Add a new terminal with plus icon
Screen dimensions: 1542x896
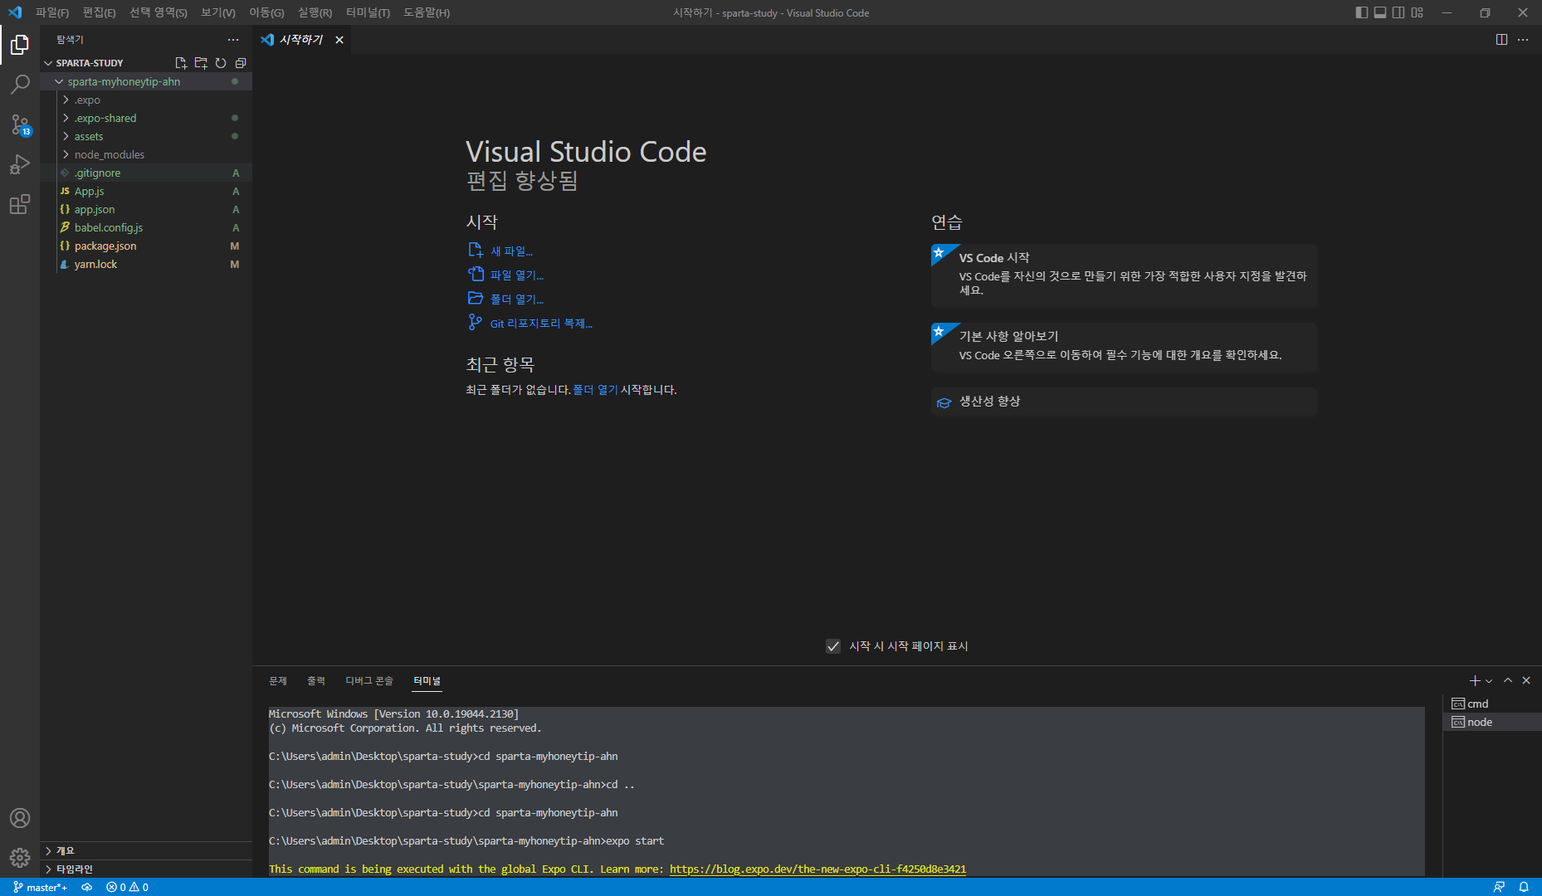[x=1475, y=680]
